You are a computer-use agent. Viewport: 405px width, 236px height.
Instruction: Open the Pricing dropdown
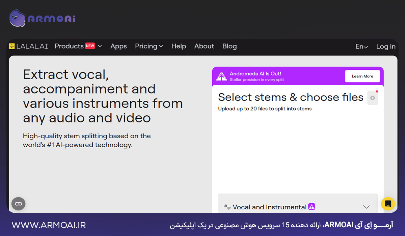tap(149, 46)
